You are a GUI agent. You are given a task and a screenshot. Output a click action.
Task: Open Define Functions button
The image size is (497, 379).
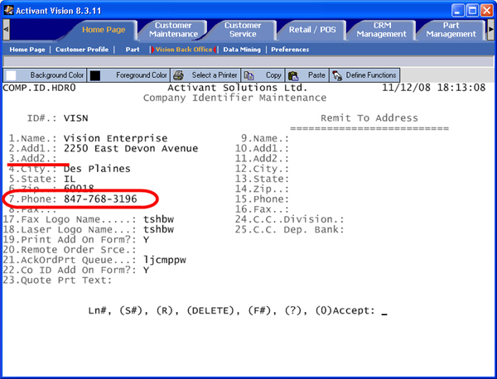[364, 75]
